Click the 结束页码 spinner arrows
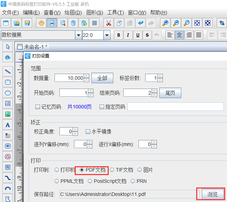This screenshot has height=202, width=227. 154,93
